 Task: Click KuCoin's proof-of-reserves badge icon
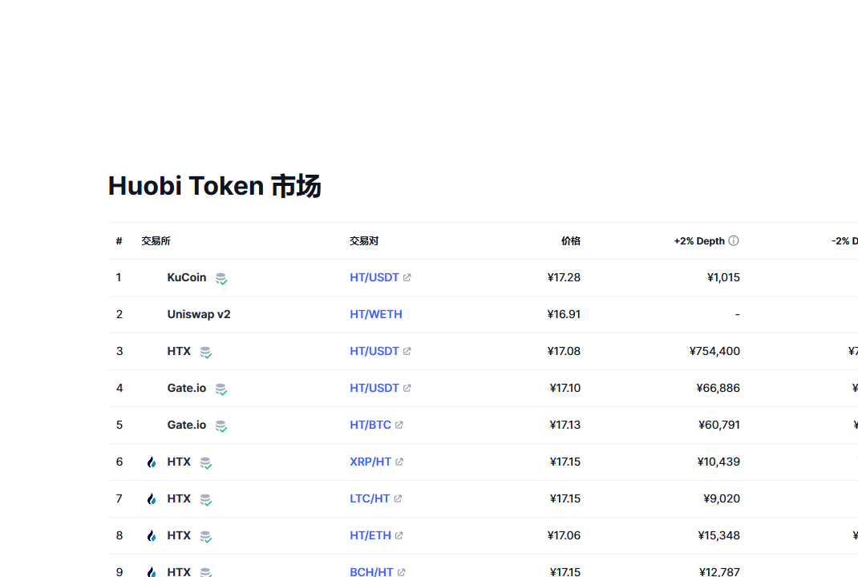[x=221, y=279]
